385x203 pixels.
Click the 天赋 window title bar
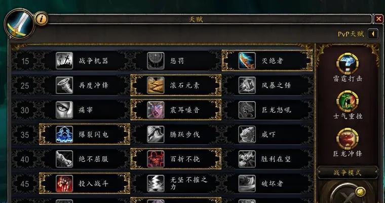pyautogui.click(x=210, y=19)
